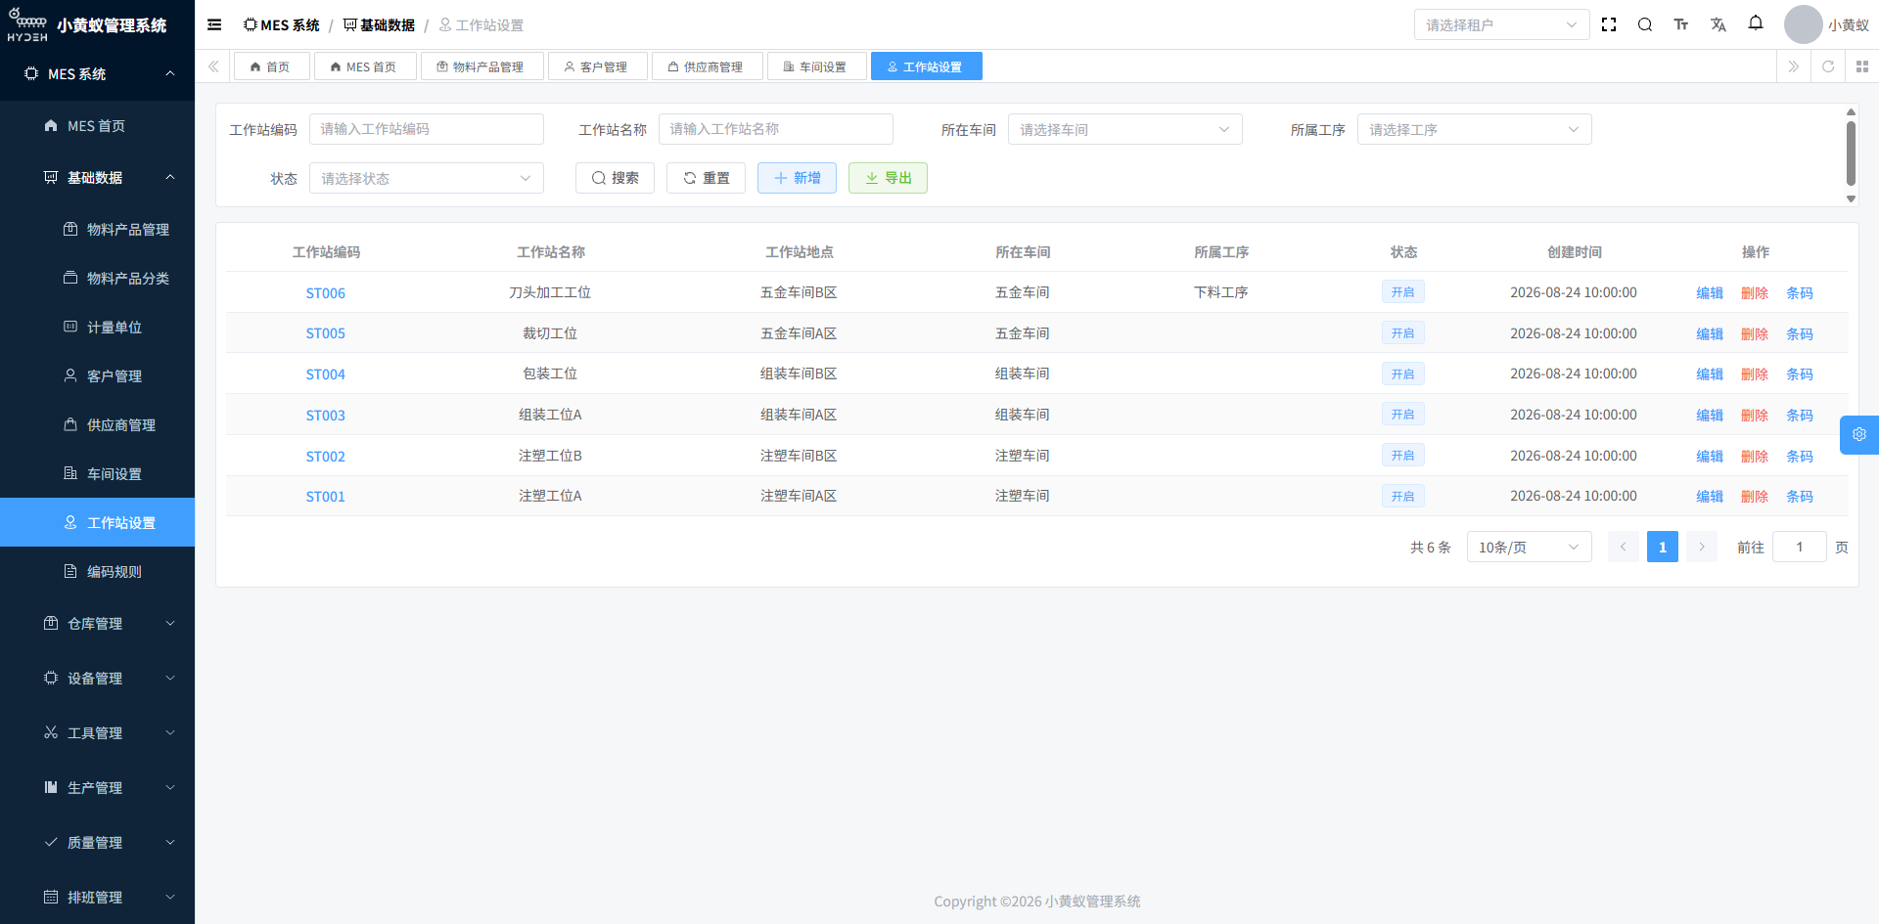Screen dimensions: 1879x924
Task: Click the 前往 page number input
Action: pyautogui.click(x=1799, y=547)
